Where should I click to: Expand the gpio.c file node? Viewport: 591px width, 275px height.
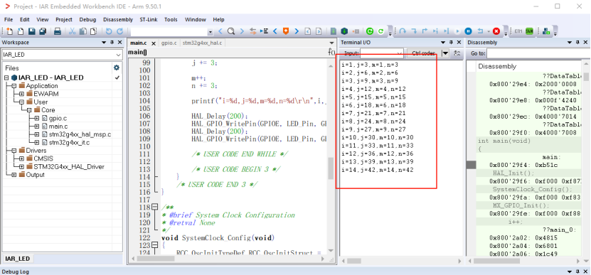[x=36, y=118]
